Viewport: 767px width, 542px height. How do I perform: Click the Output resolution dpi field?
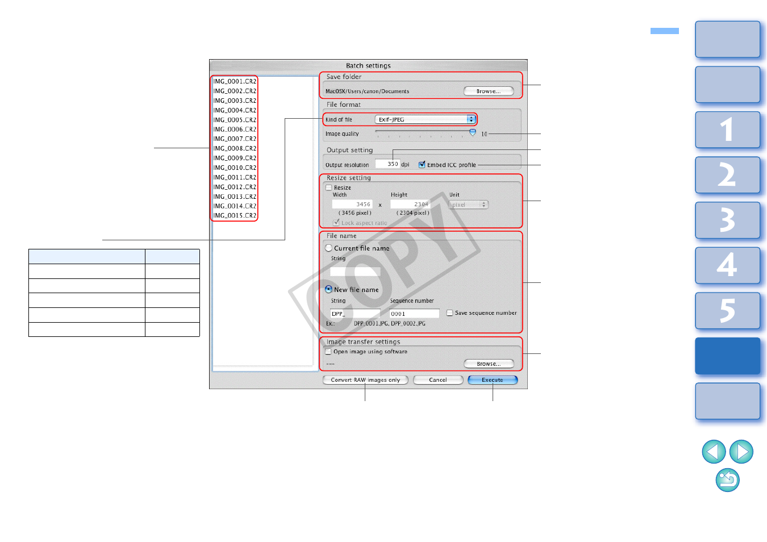coord(387,164)
